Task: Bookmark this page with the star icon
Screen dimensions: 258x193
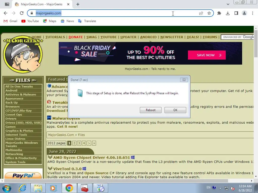Action: 209,13
